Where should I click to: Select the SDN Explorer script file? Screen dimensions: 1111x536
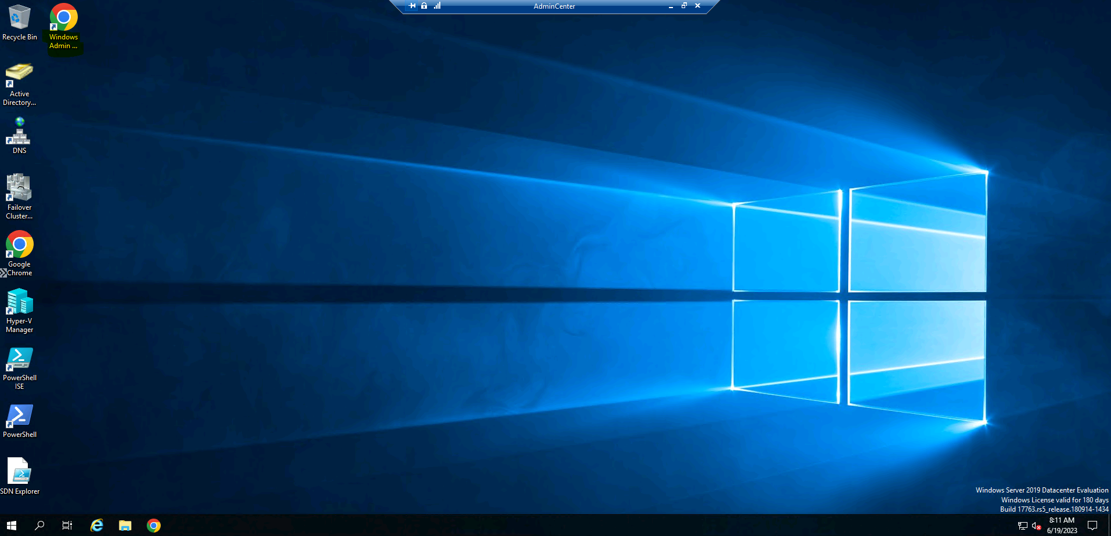[x=19, y=476]
